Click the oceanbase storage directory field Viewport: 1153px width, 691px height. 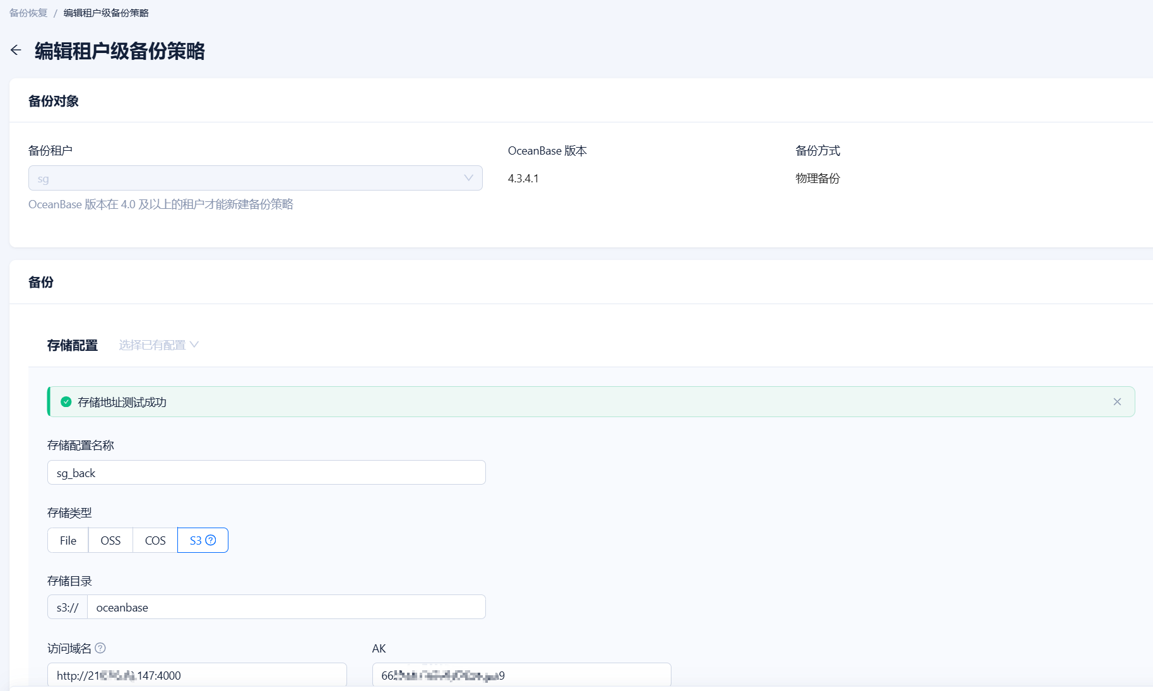pyautogui.click(x=287, y=607)
